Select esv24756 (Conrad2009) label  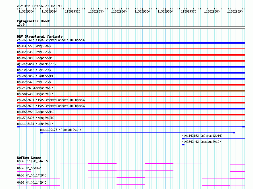tap(35, 88)
